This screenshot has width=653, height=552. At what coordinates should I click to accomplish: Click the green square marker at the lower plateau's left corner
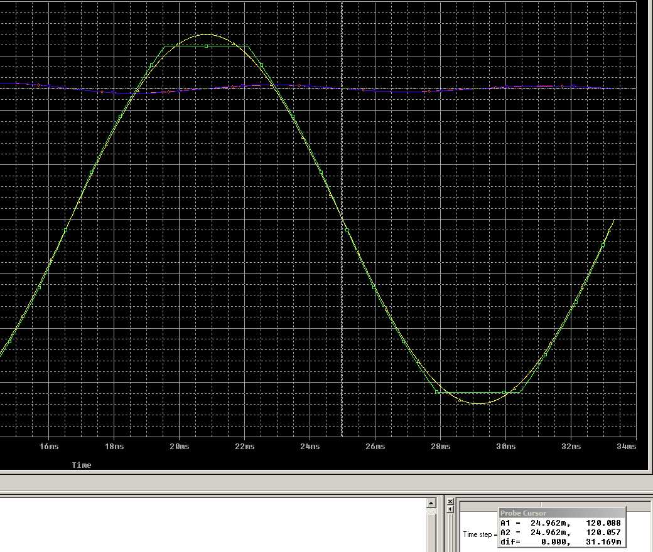pyautogui.click(x=436, y=392)
